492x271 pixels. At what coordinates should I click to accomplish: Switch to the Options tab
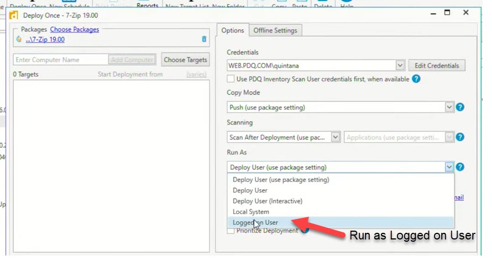(x=233, y=30)
